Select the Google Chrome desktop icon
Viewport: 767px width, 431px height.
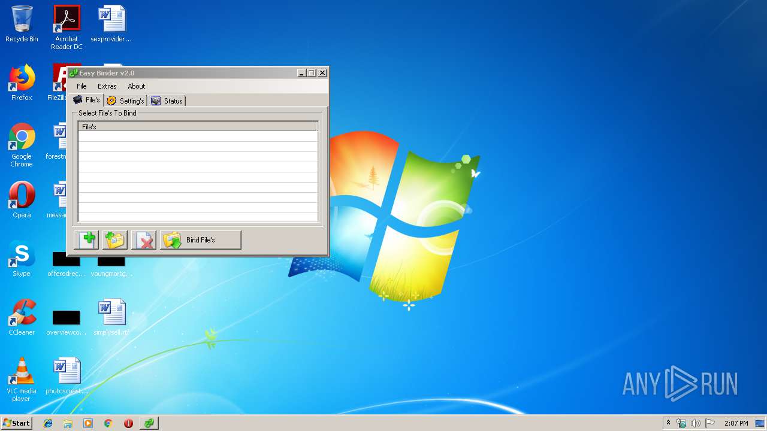pos(22,145)
